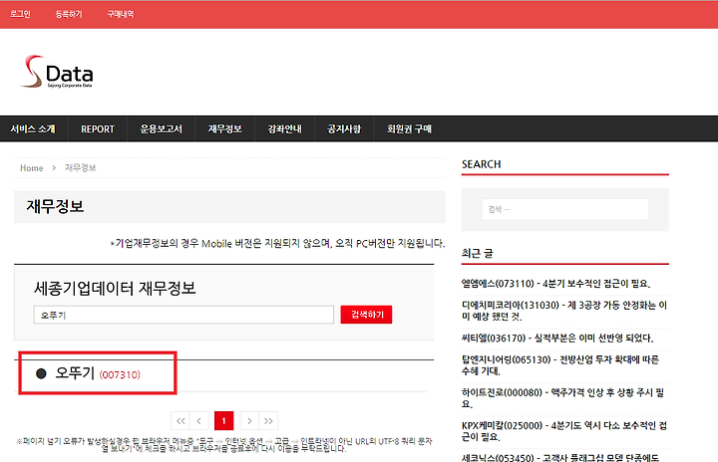The width and height of the screenshot is (718, 462).
Task: Go to previous page arrow ‹
Action: [x=199, y=421]
